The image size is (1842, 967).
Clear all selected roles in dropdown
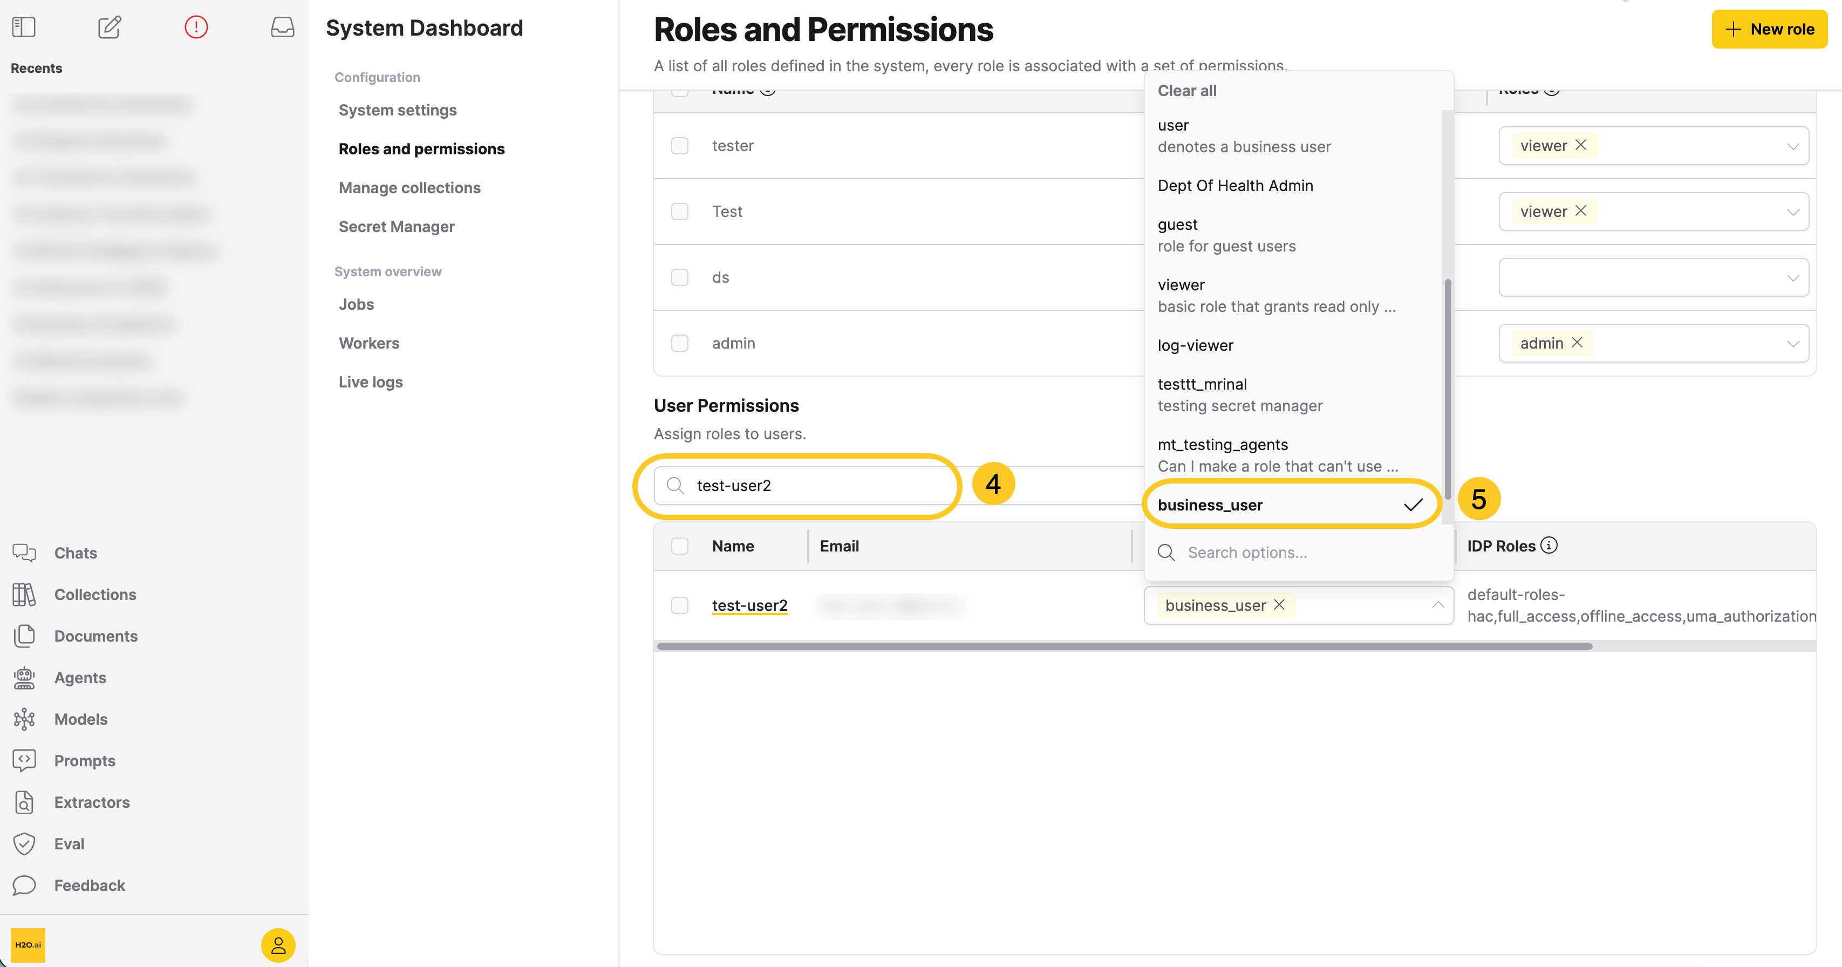(1186, 90)
